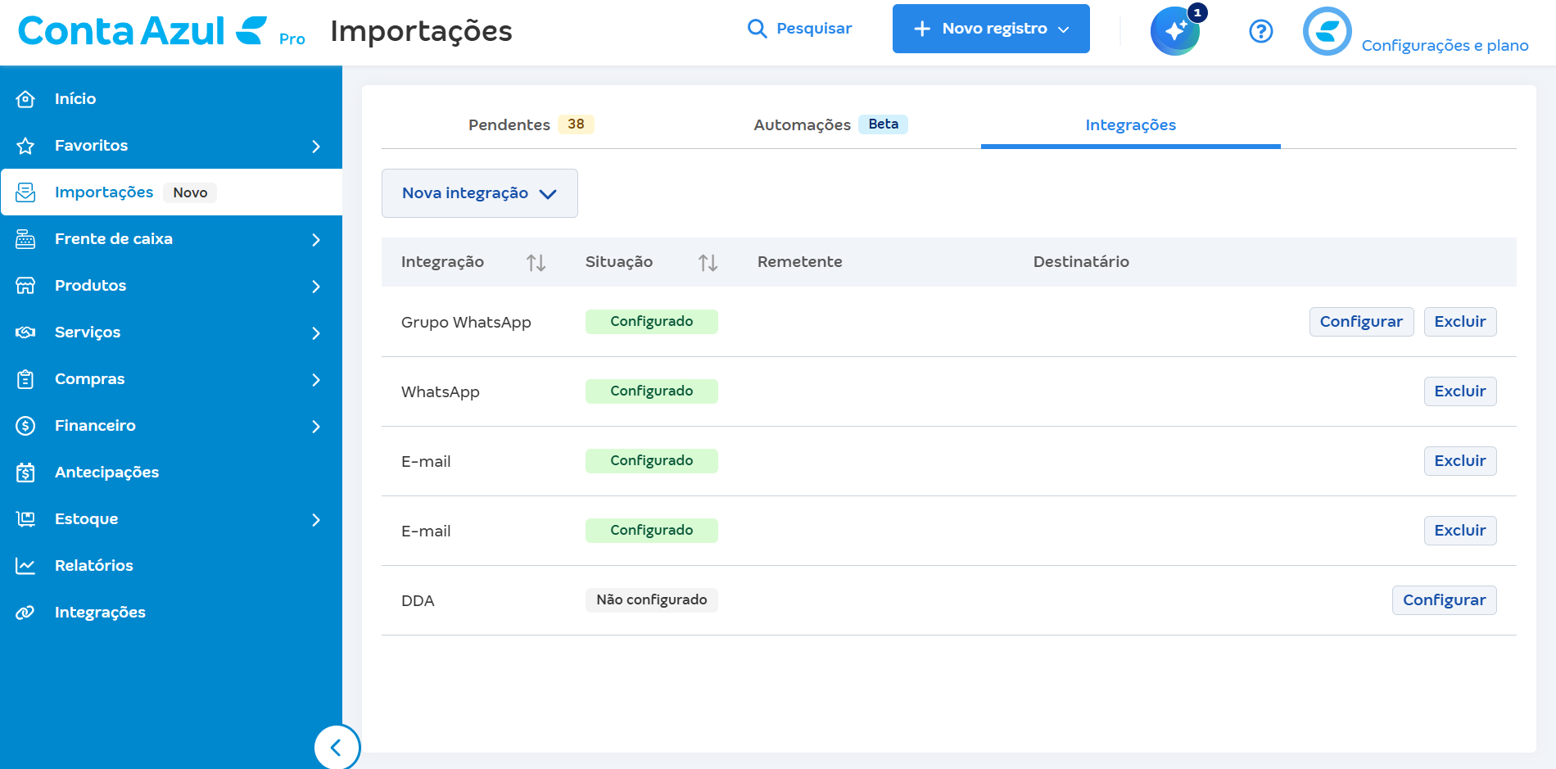Click the account avatar logo icon
This screenshot has width=1556, height=769.
[1327, 31]
